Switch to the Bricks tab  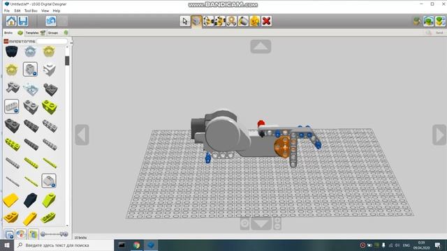pyautogui.click(x=13, y=33)
